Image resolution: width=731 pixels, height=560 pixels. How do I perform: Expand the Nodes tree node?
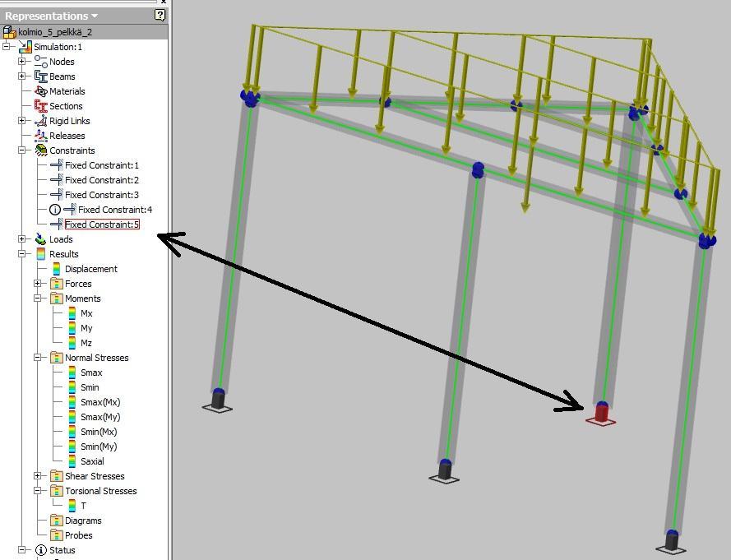22,62
